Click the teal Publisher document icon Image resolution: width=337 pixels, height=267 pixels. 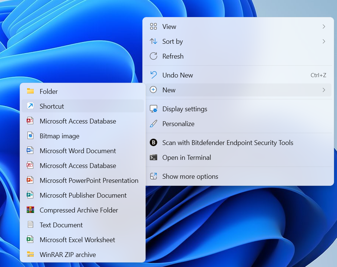(x=30, y=195)
